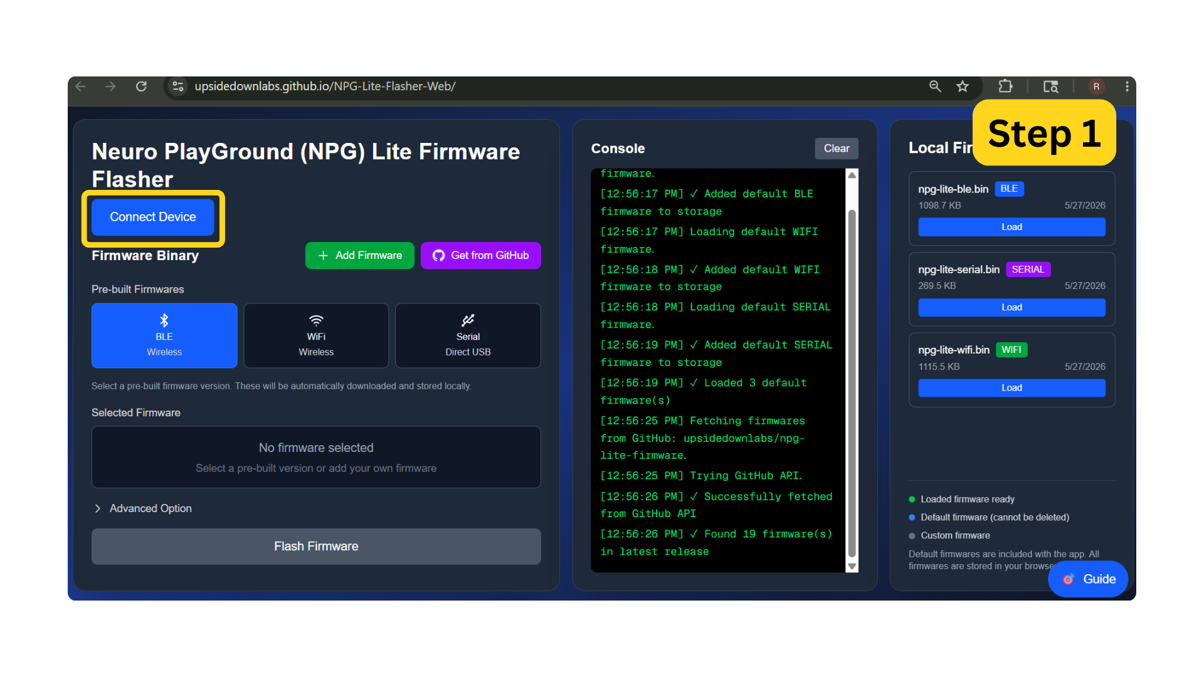The width and height of the screenshot is (1204, 677).
Task: Open the browser extensions puzzle icon
Action: click(x=1005, y=87)
